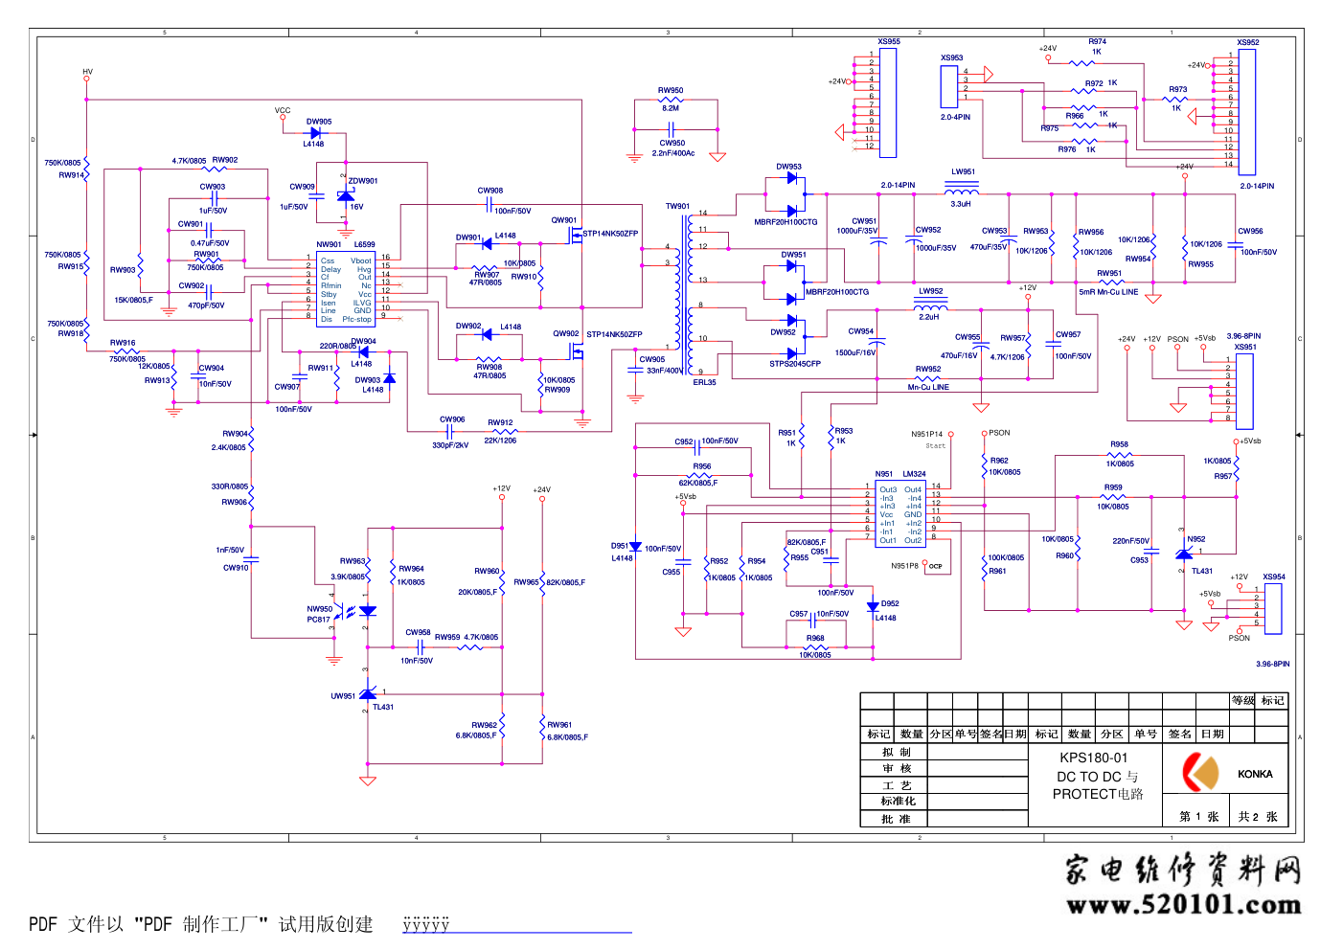
Task: Click the 'DC TO DC 与' title text
Action: pyautogui.click(x=1098, y=777)
